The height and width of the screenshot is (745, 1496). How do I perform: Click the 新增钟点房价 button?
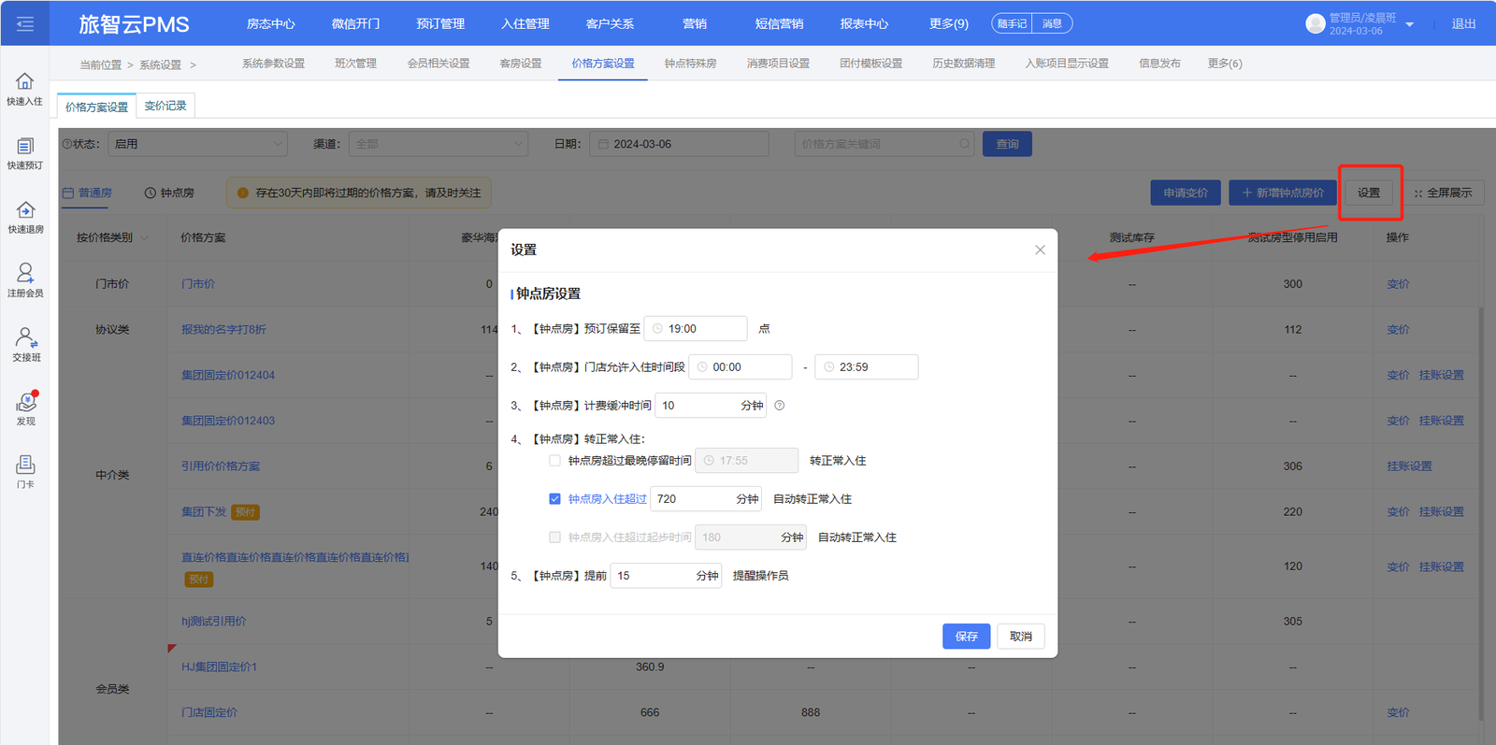[x=1283, y=193]
